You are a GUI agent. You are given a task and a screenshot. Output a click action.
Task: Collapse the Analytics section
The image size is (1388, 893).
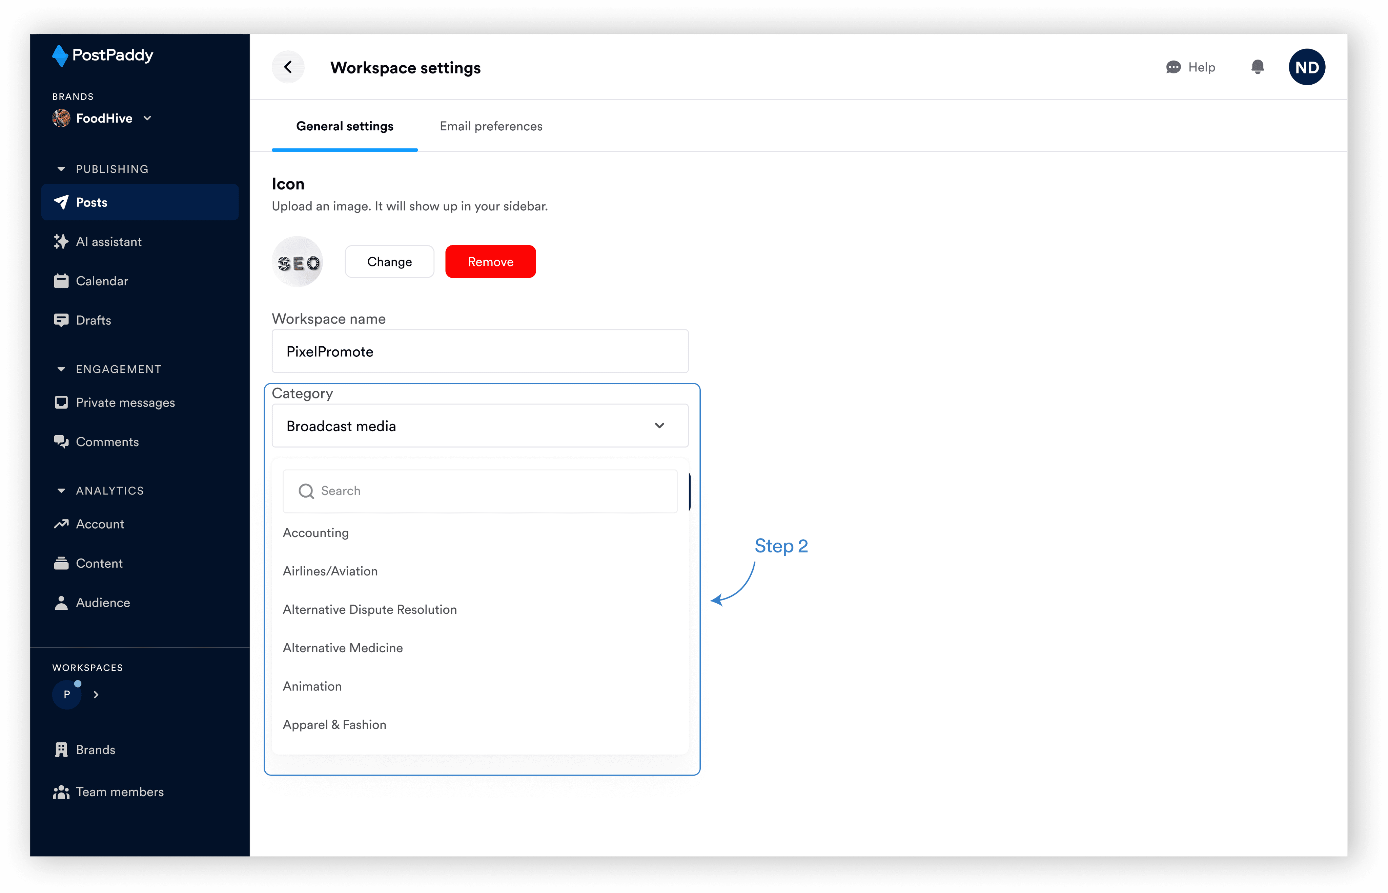point(61,491)
